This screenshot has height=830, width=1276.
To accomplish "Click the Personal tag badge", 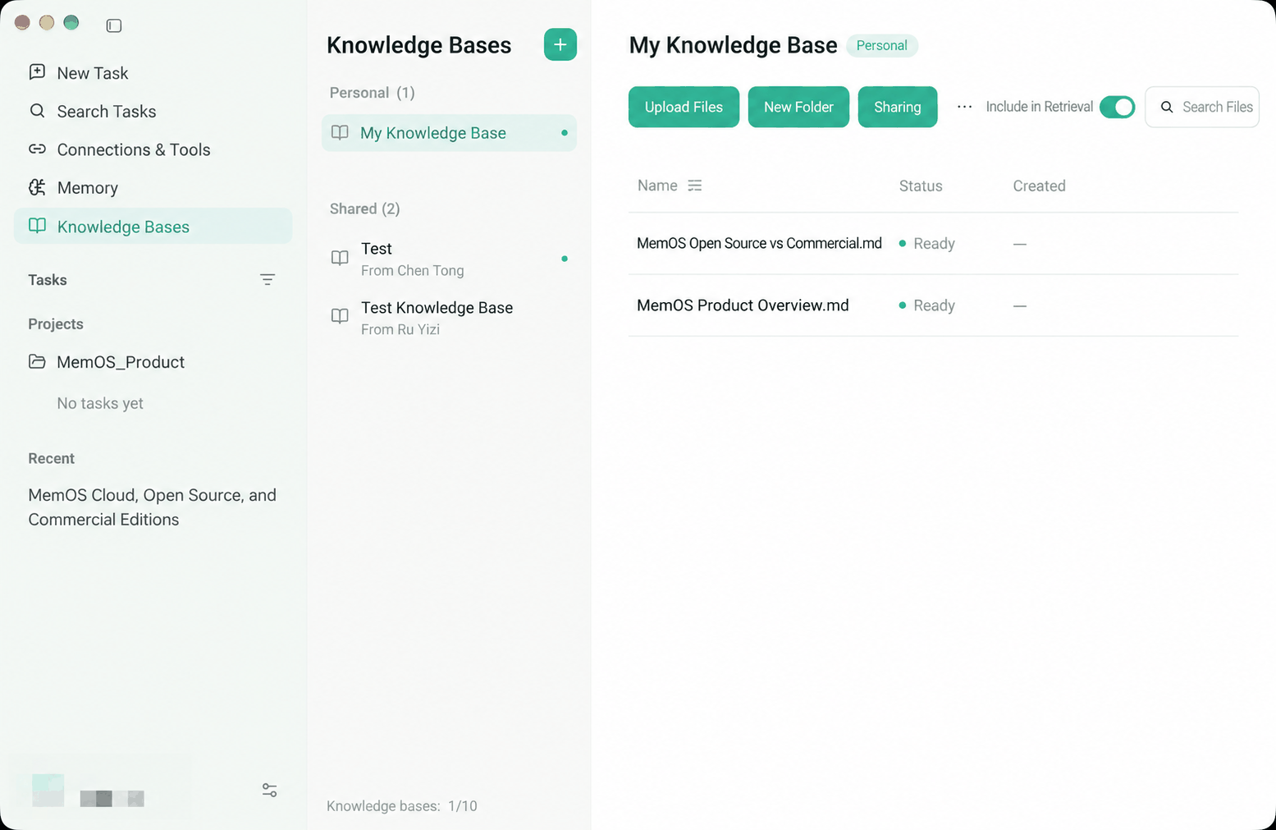I will (x=882, y=45).
